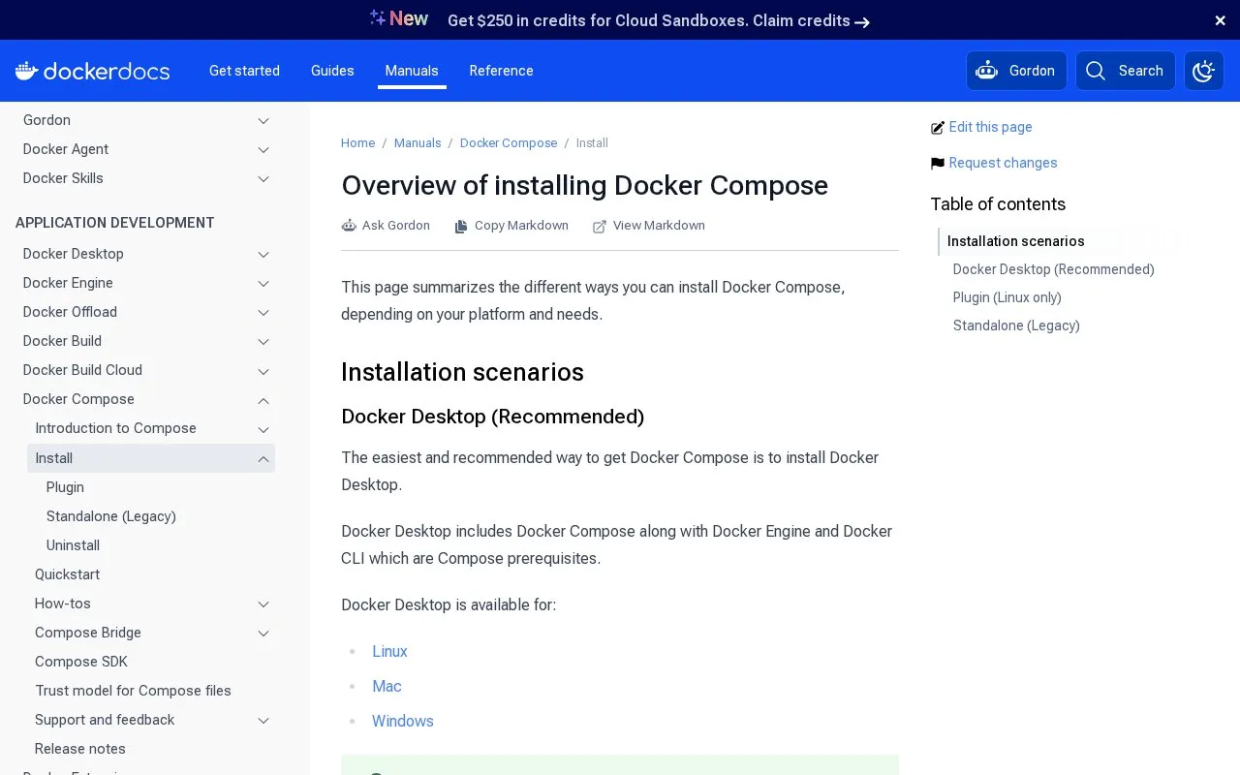Open Compose Bridge sidebar entry
The height and width of the screenshot is (775, 1240).
[88, 633]
